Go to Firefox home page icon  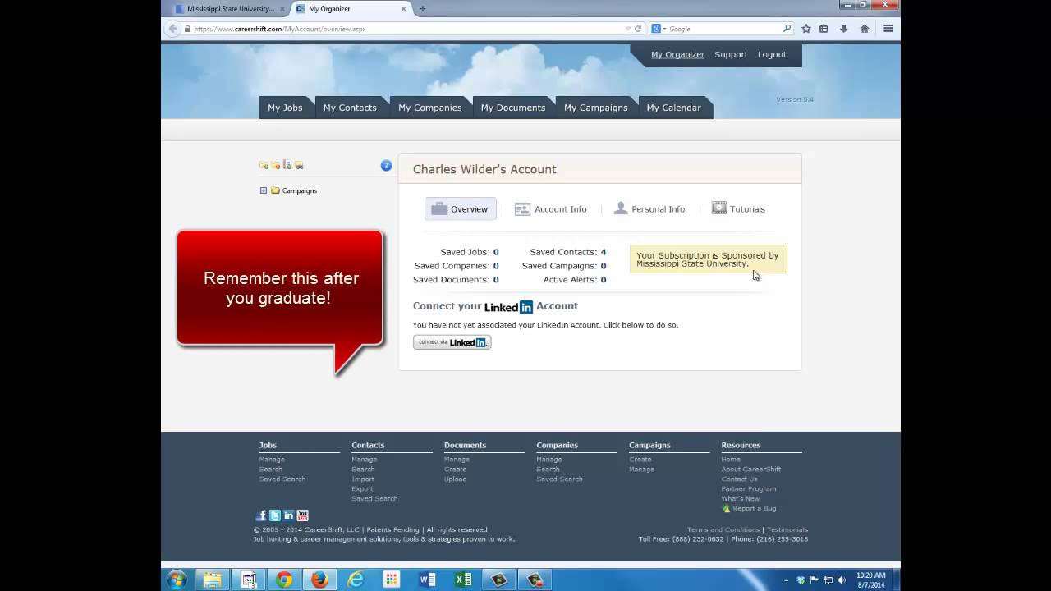[x=865, y=29]
